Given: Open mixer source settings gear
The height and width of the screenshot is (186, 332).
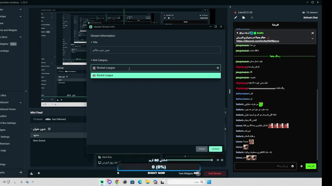Looking at the screenshot, I should point(222,160).
